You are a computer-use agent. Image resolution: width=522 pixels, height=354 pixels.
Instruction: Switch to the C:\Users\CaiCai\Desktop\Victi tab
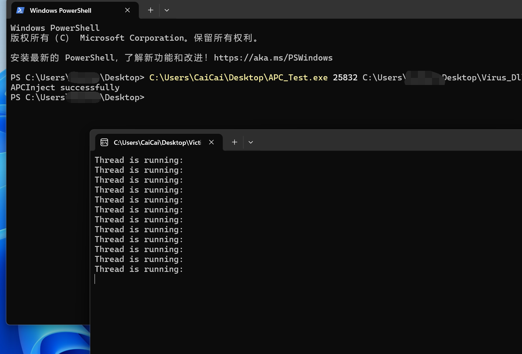(157, 142)
